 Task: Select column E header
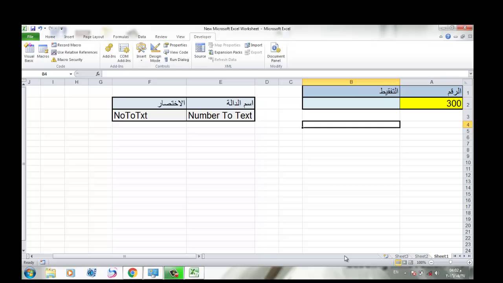[220, 82]
